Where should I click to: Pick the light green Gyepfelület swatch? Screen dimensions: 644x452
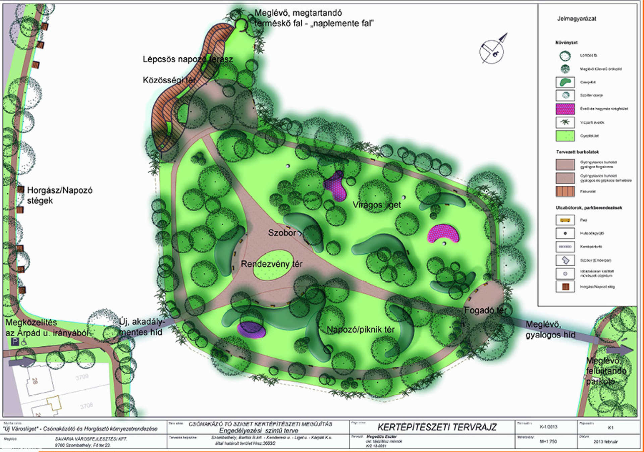[565, 136]
